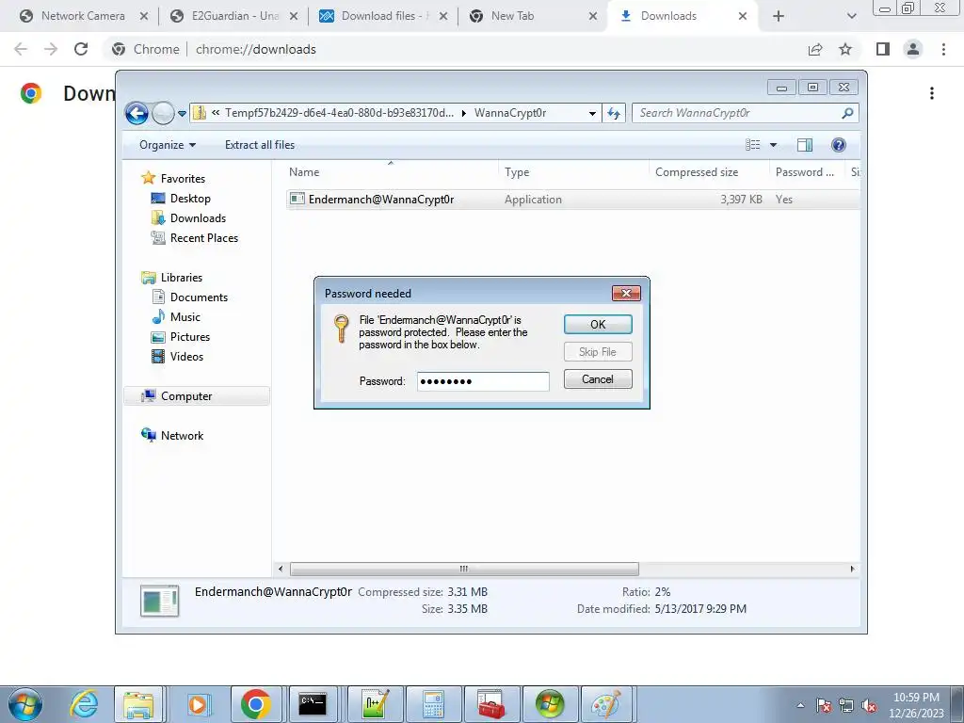Image resolution: width=964 pixels, height=723 pixels.
Task: Open the Chrome profile icon
Action: click(x=913, y=49)
